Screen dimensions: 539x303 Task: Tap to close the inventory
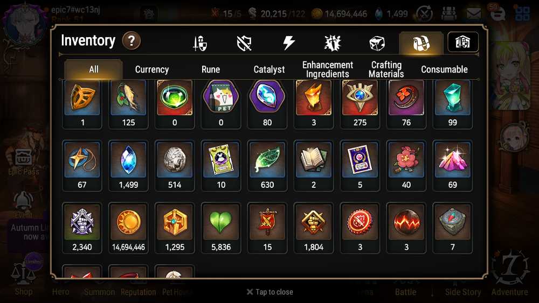pos(270,292)
